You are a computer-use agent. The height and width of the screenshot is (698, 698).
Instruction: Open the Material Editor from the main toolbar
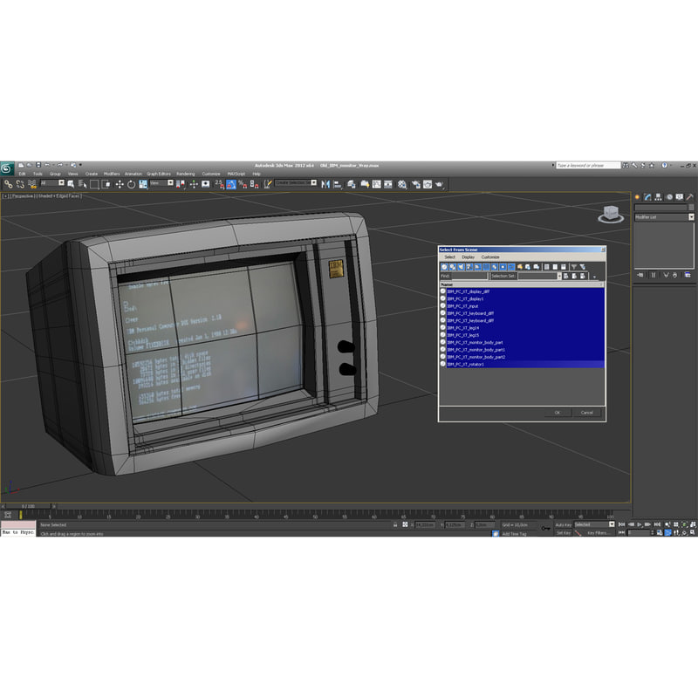[x=403, y=185]
